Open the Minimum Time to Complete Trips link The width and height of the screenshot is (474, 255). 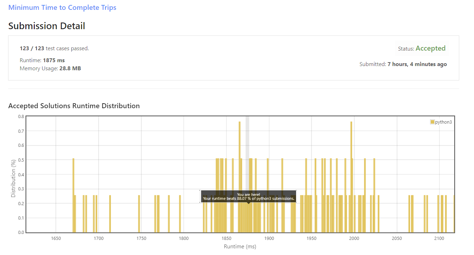62,7
